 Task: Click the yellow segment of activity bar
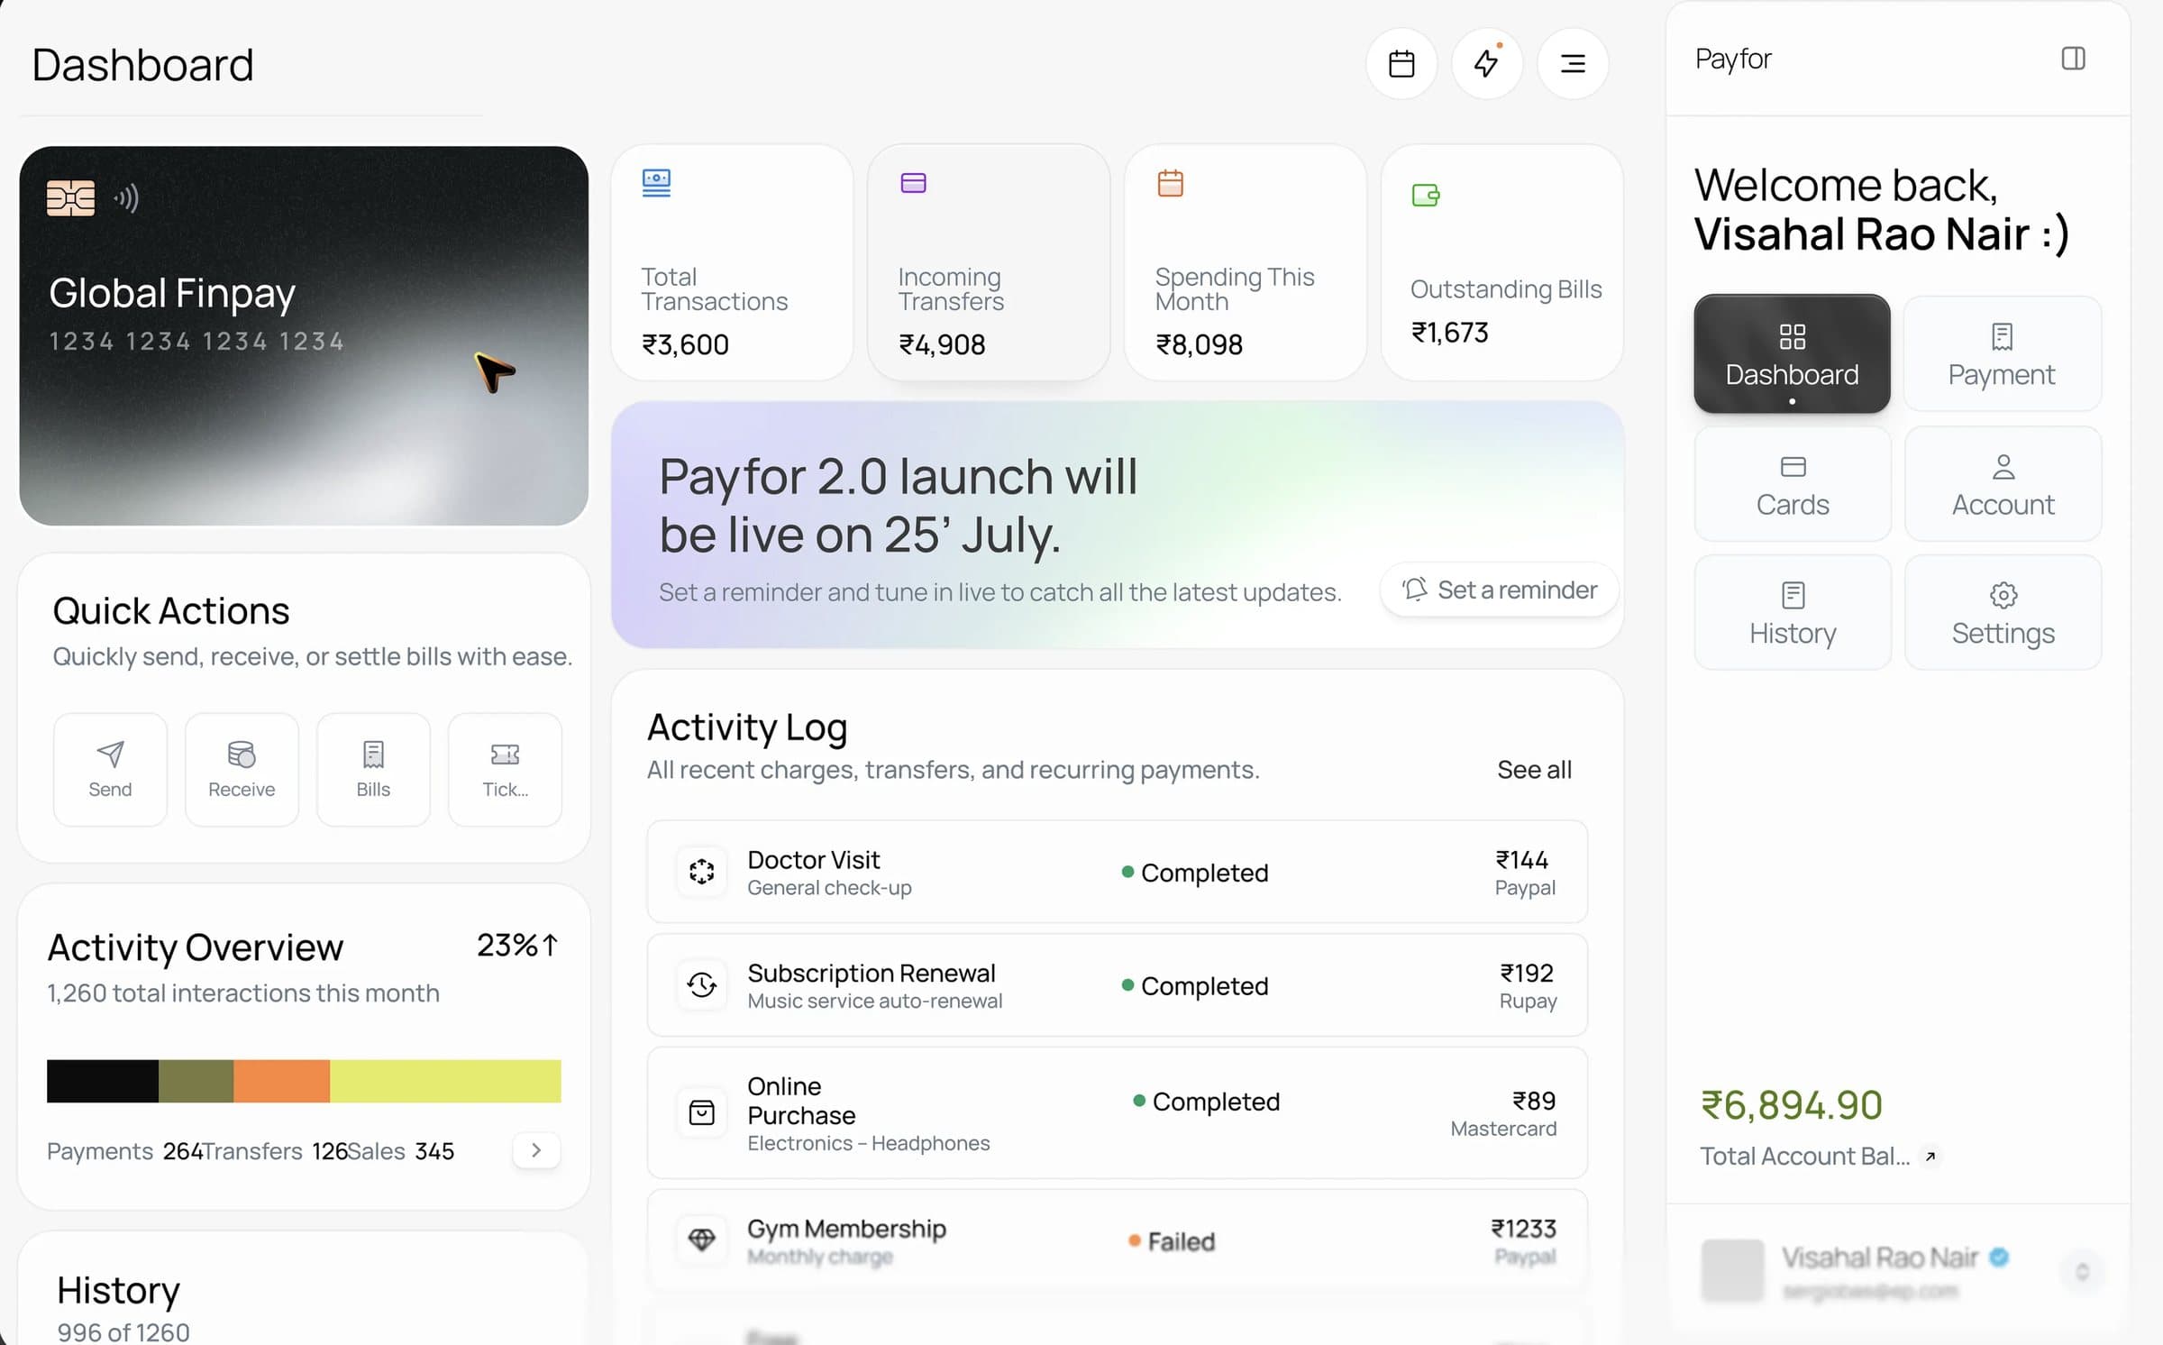[445, 1081]
